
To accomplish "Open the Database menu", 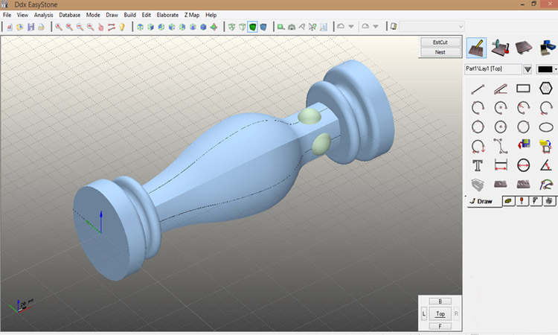I will (x=69, y=15).
